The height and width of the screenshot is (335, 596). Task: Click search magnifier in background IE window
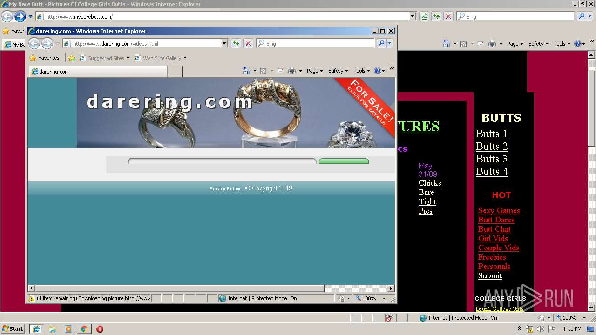click(582, 16)
